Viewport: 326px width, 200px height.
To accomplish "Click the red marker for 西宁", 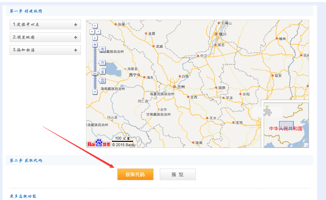I will coord(139,75).
